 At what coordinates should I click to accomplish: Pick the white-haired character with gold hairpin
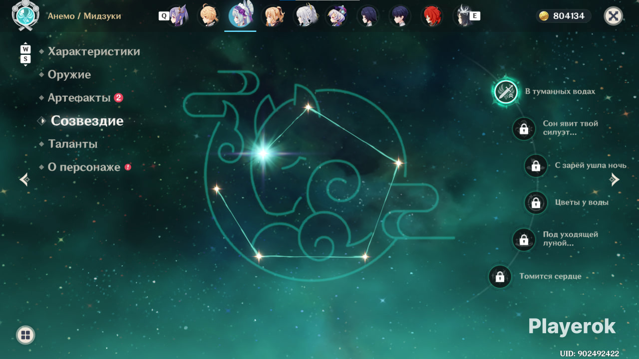[x=305, y=16]
